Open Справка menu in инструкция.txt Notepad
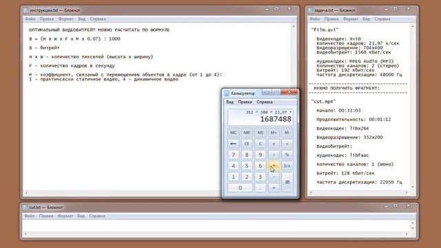 [x=98, y=19]
